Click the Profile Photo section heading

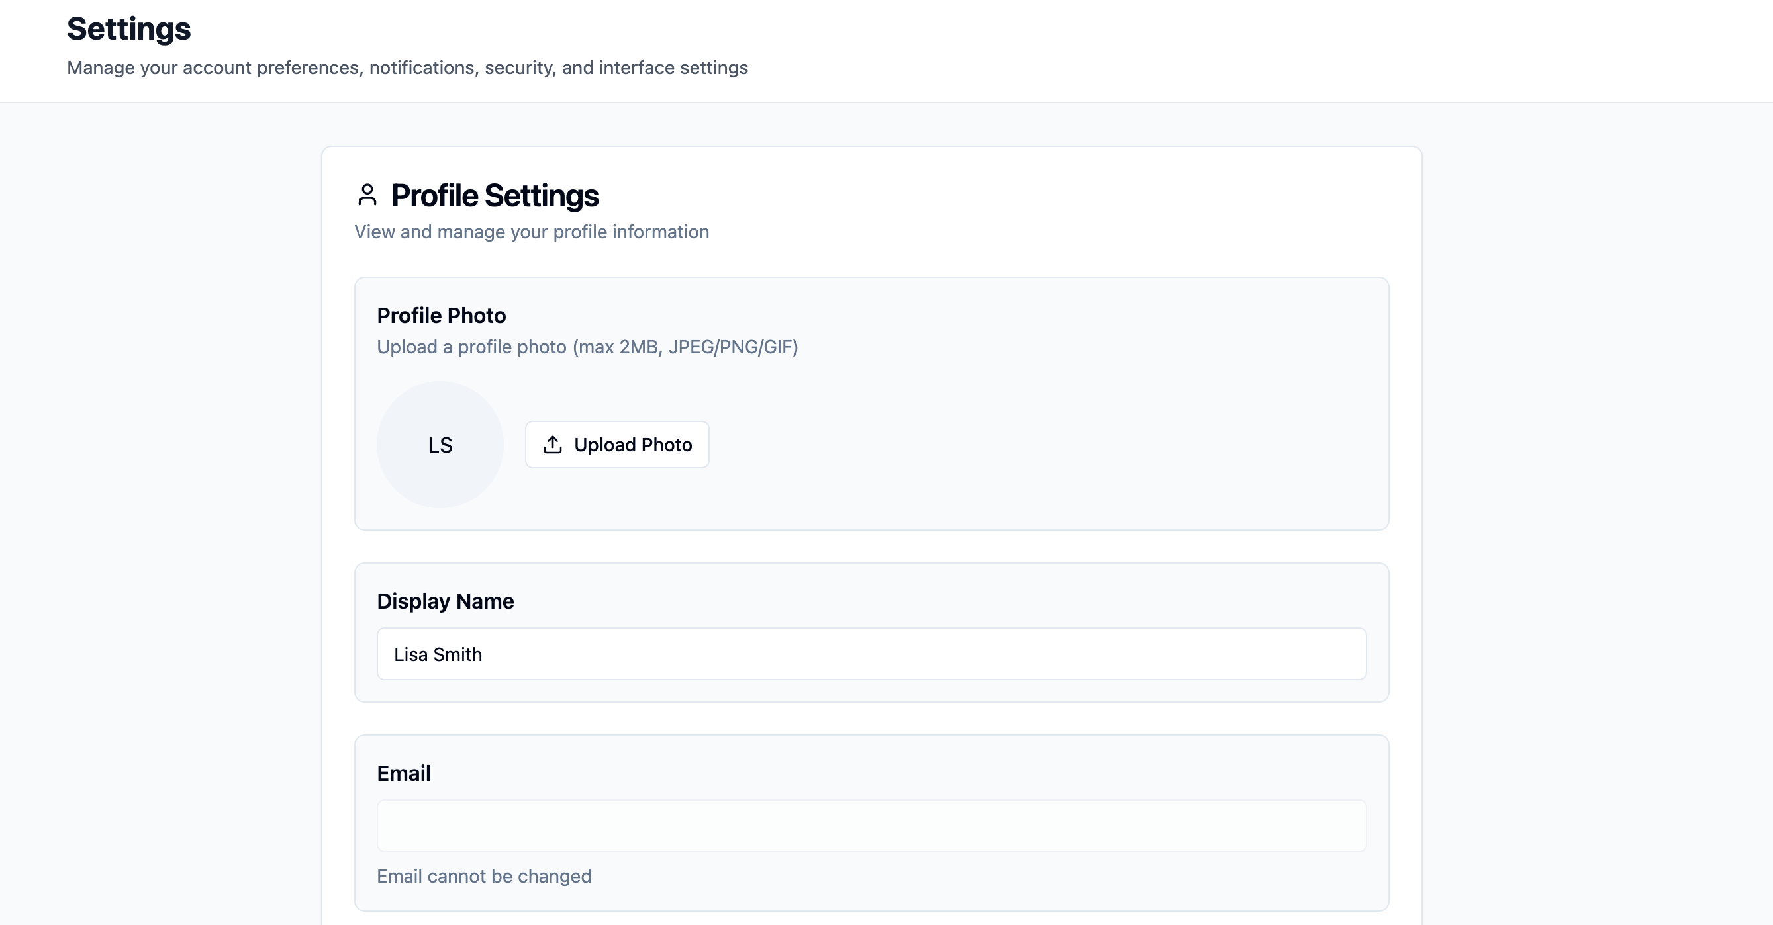click(x=441, y=315)
